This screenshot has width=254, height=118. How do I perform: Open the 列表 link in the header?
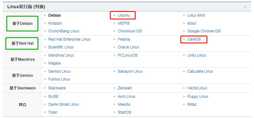[39, 7]
